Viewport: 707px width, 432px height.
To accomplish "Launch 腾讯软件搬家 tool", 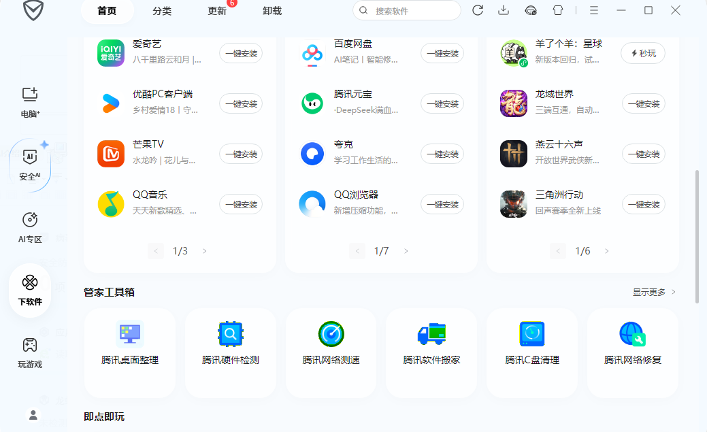I will (431, 352).
